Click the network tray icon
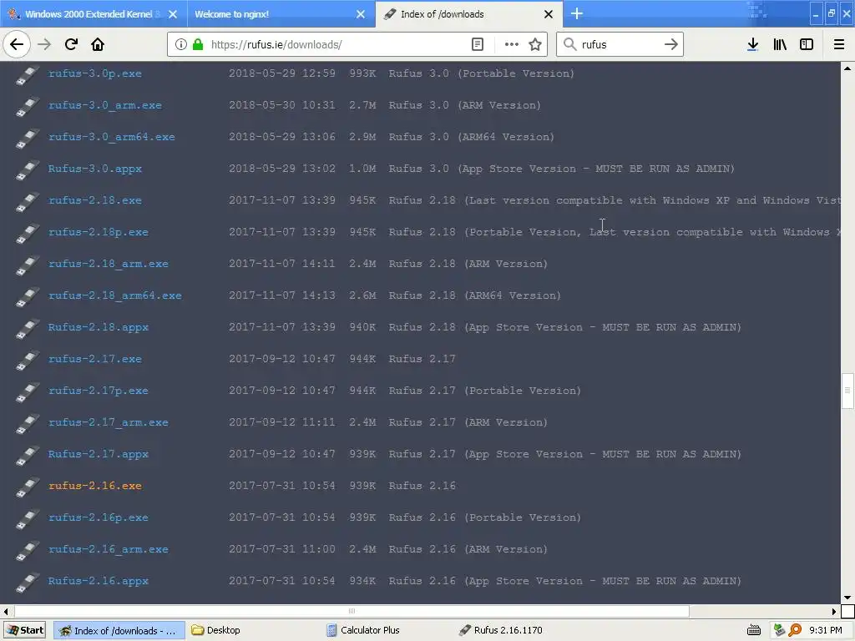The width and height of the screenshot is (855, 641). [x=779, y=630]
